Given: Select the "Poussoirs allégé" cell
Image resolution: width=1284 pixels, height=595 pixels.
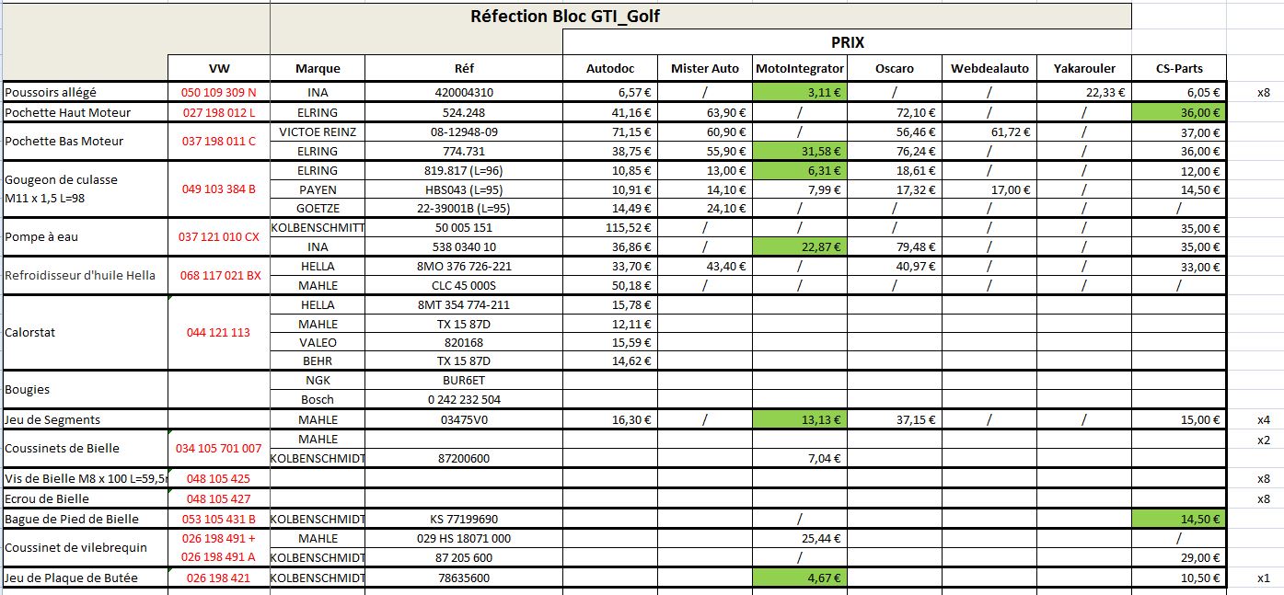Looking at the screenshot, I should click(86, 92).
